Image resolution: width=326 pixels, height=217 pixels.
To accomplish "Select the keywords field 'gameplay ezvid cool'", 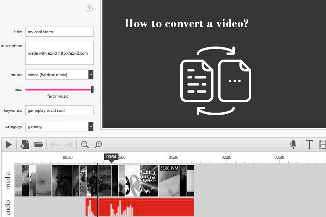I will click(59, 110).
